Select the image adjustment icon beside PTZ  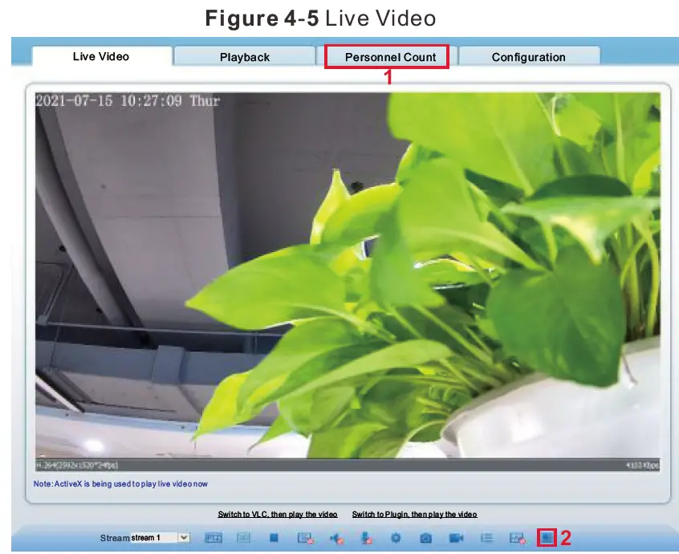point(245,536)
